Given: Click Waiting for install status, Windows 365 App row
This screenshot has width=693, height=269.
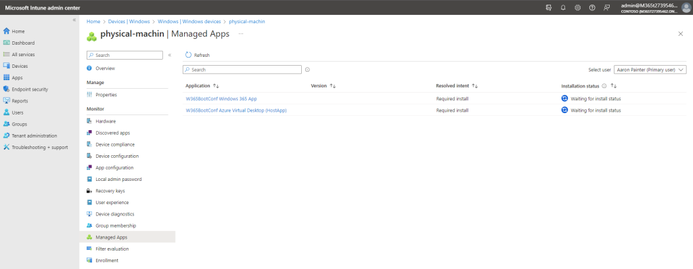Looking at the screenshot, I should pyautogui.click(x=596, y=99).
